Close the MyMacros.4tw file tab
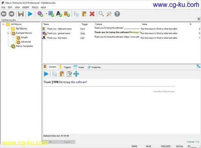The height and width of the screenshot is (148, 201). [199, 19]
